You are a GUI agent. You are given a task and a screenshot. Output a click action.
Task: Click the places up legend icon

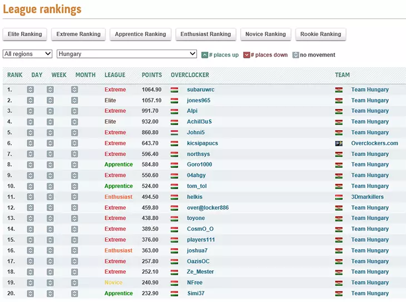205,55
